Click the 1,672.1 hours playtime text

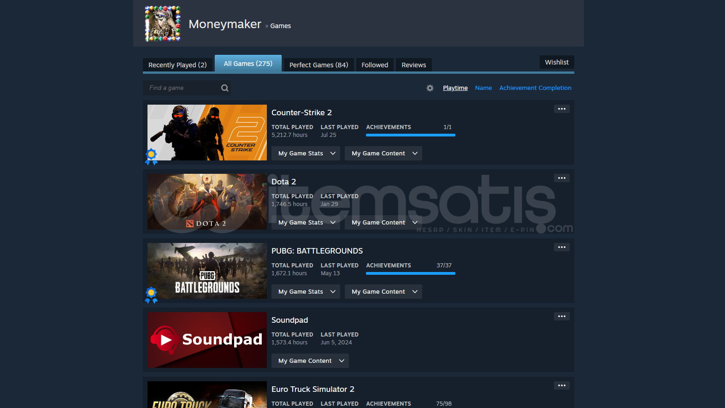click(289, 273)
